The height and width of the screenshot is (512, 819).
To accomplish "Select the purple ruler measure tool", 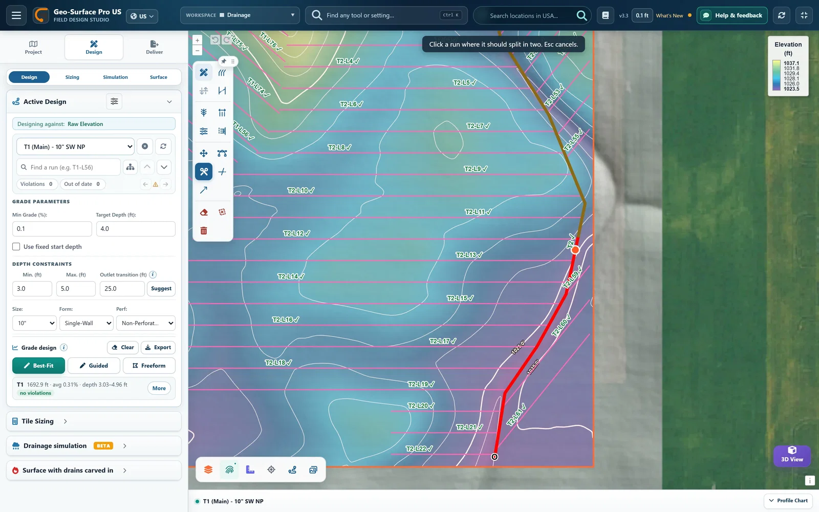I will 250,470.
